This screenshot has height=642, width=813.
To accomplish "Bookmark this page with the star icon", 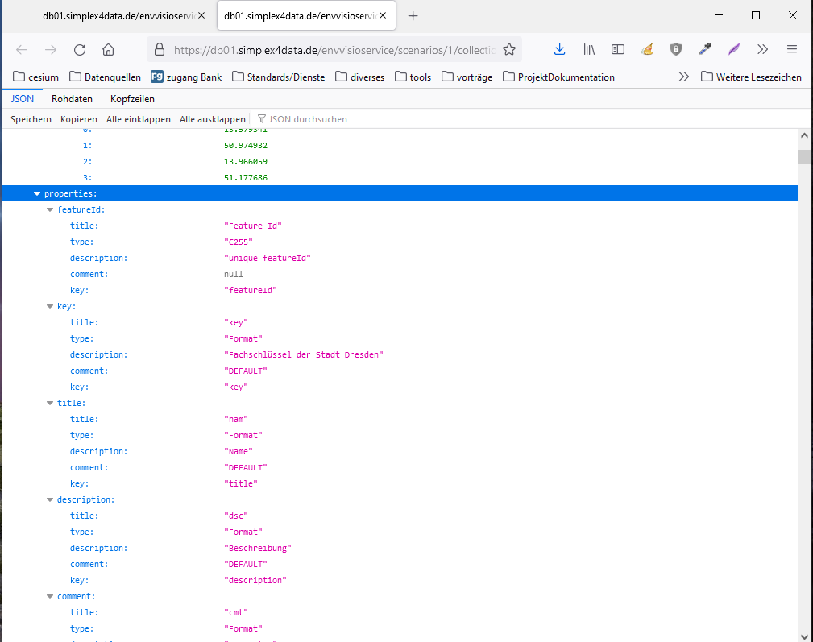I will pyautogui.click(x=508, y=49).
